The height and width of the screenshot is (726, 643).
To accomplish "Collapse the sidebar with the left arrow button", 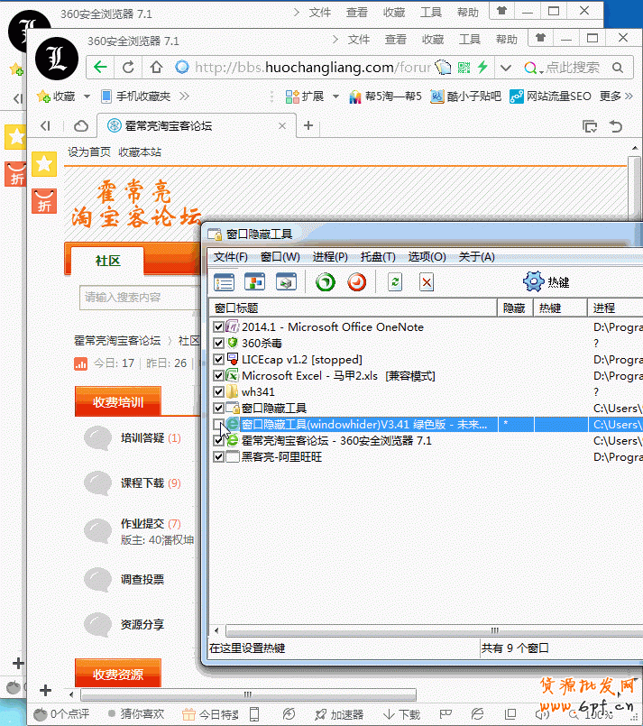I will click(x=45, y=126).
